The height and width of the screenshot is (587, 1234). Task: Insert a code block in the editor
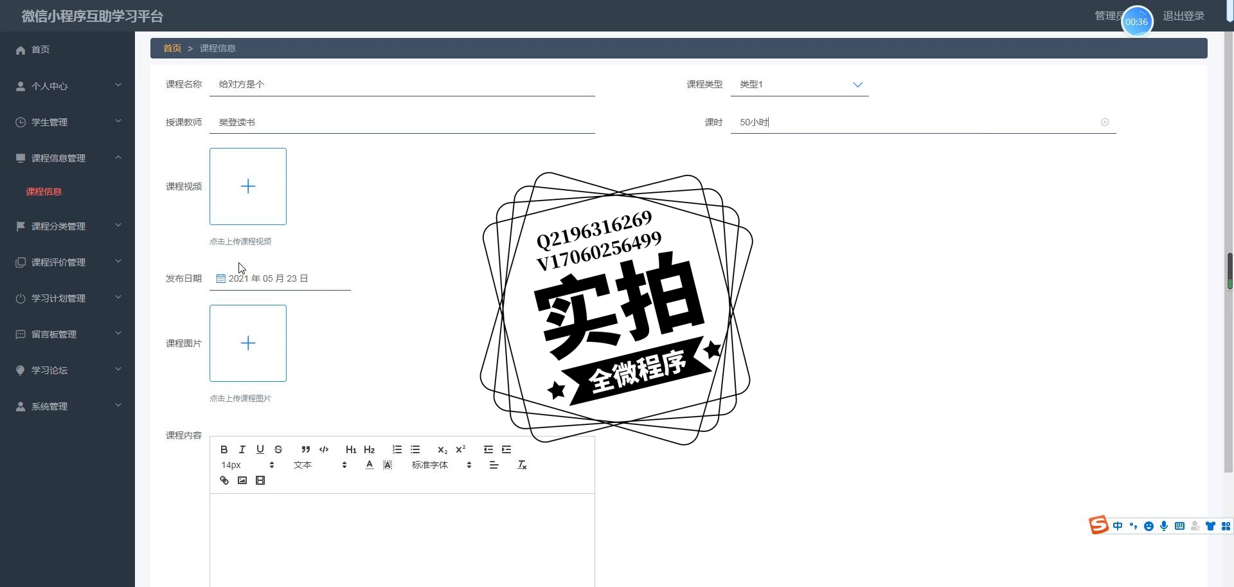(324, 449)
